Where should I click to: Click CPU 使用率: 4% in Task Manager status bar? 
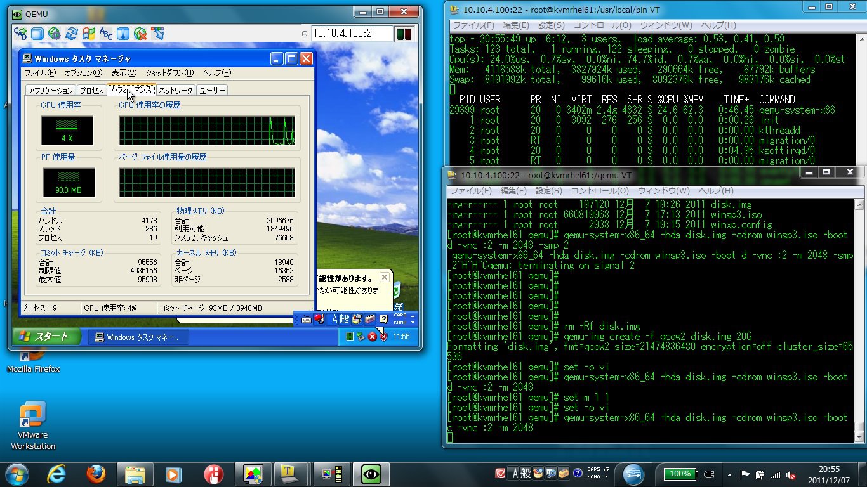(110, 308)
